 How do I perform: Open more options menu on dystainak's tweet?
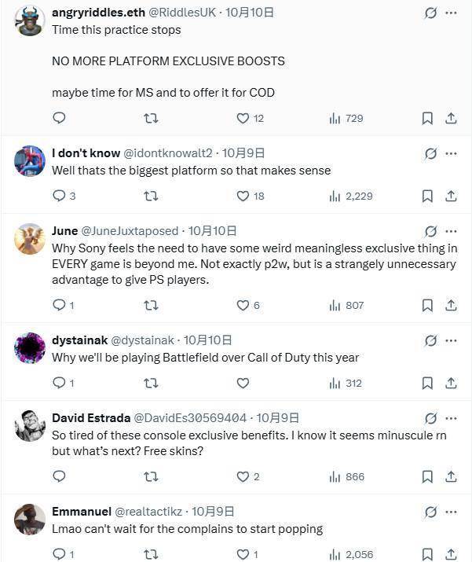(x=451, y=340)
